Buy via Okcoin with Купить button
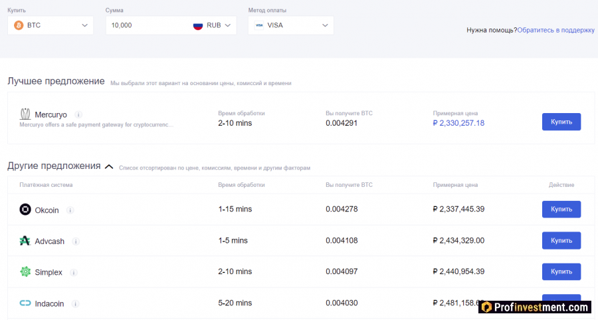Screen dimensions: 598x320 pyautogui.click(x=561, y=210)
